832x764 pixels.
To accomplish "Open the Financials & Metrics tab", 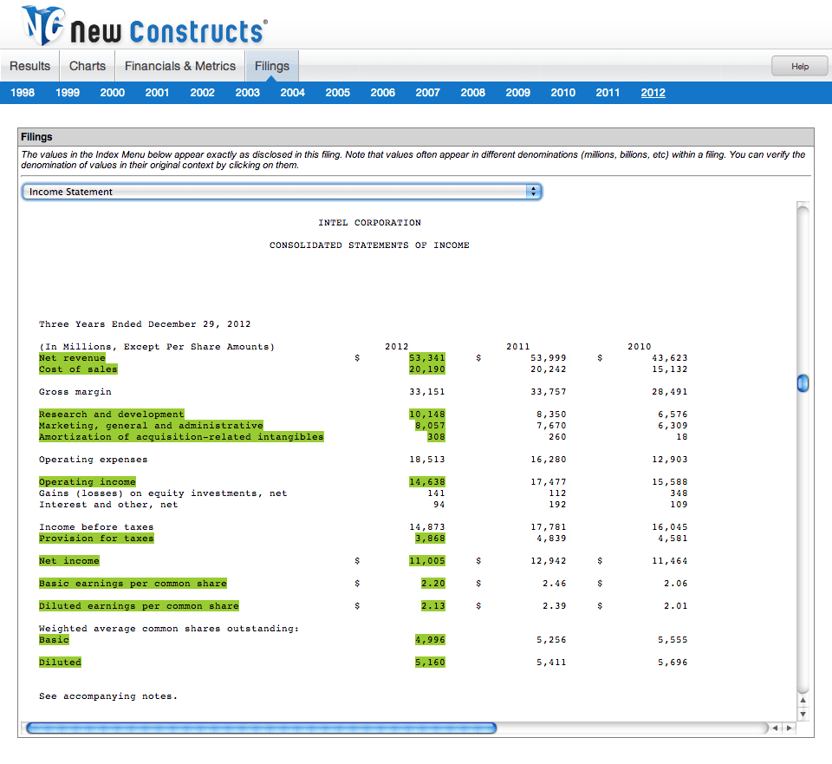I will tap(180, 66).
